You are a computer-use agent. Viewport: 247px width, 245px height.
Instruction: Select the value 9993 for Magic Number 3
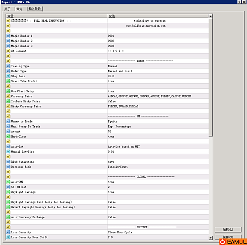111,46
